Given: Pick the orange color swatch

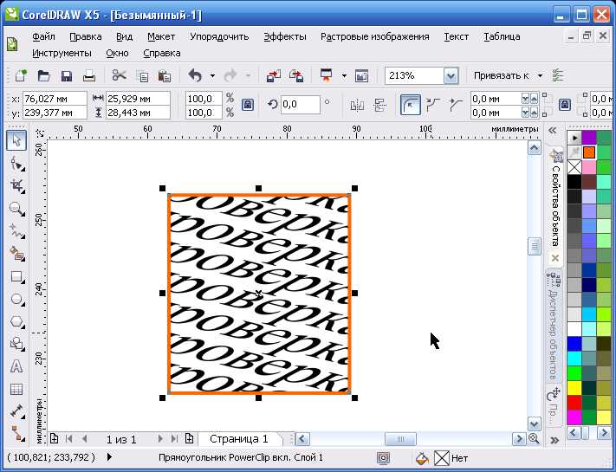Looking at the screenshot, I should 589,152.
